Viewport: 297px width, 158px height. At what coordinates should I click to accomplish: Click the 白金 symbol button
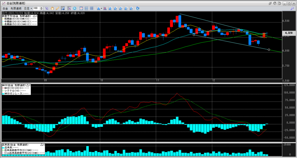[5, 8]
